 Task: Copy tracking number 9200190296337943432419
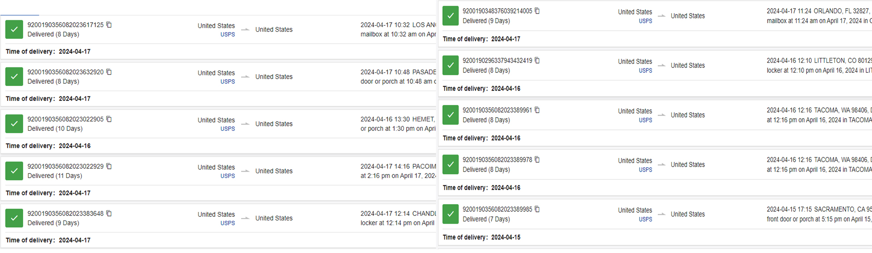[x=537, y=60]
